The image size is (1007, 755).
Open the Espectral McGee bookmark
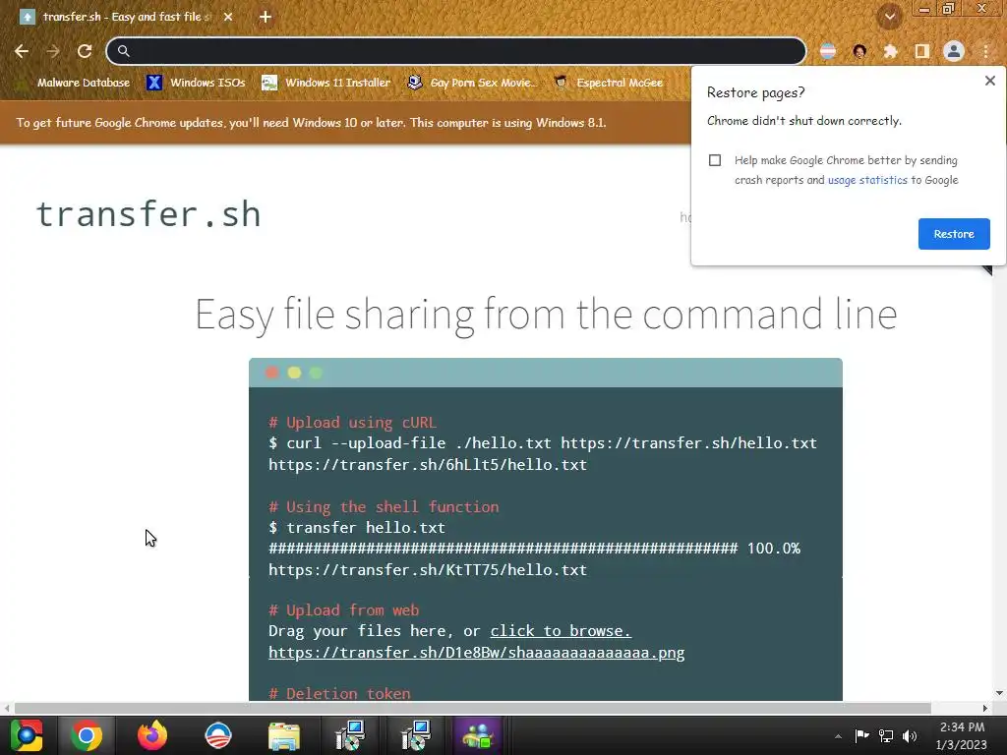click(609, 83)
